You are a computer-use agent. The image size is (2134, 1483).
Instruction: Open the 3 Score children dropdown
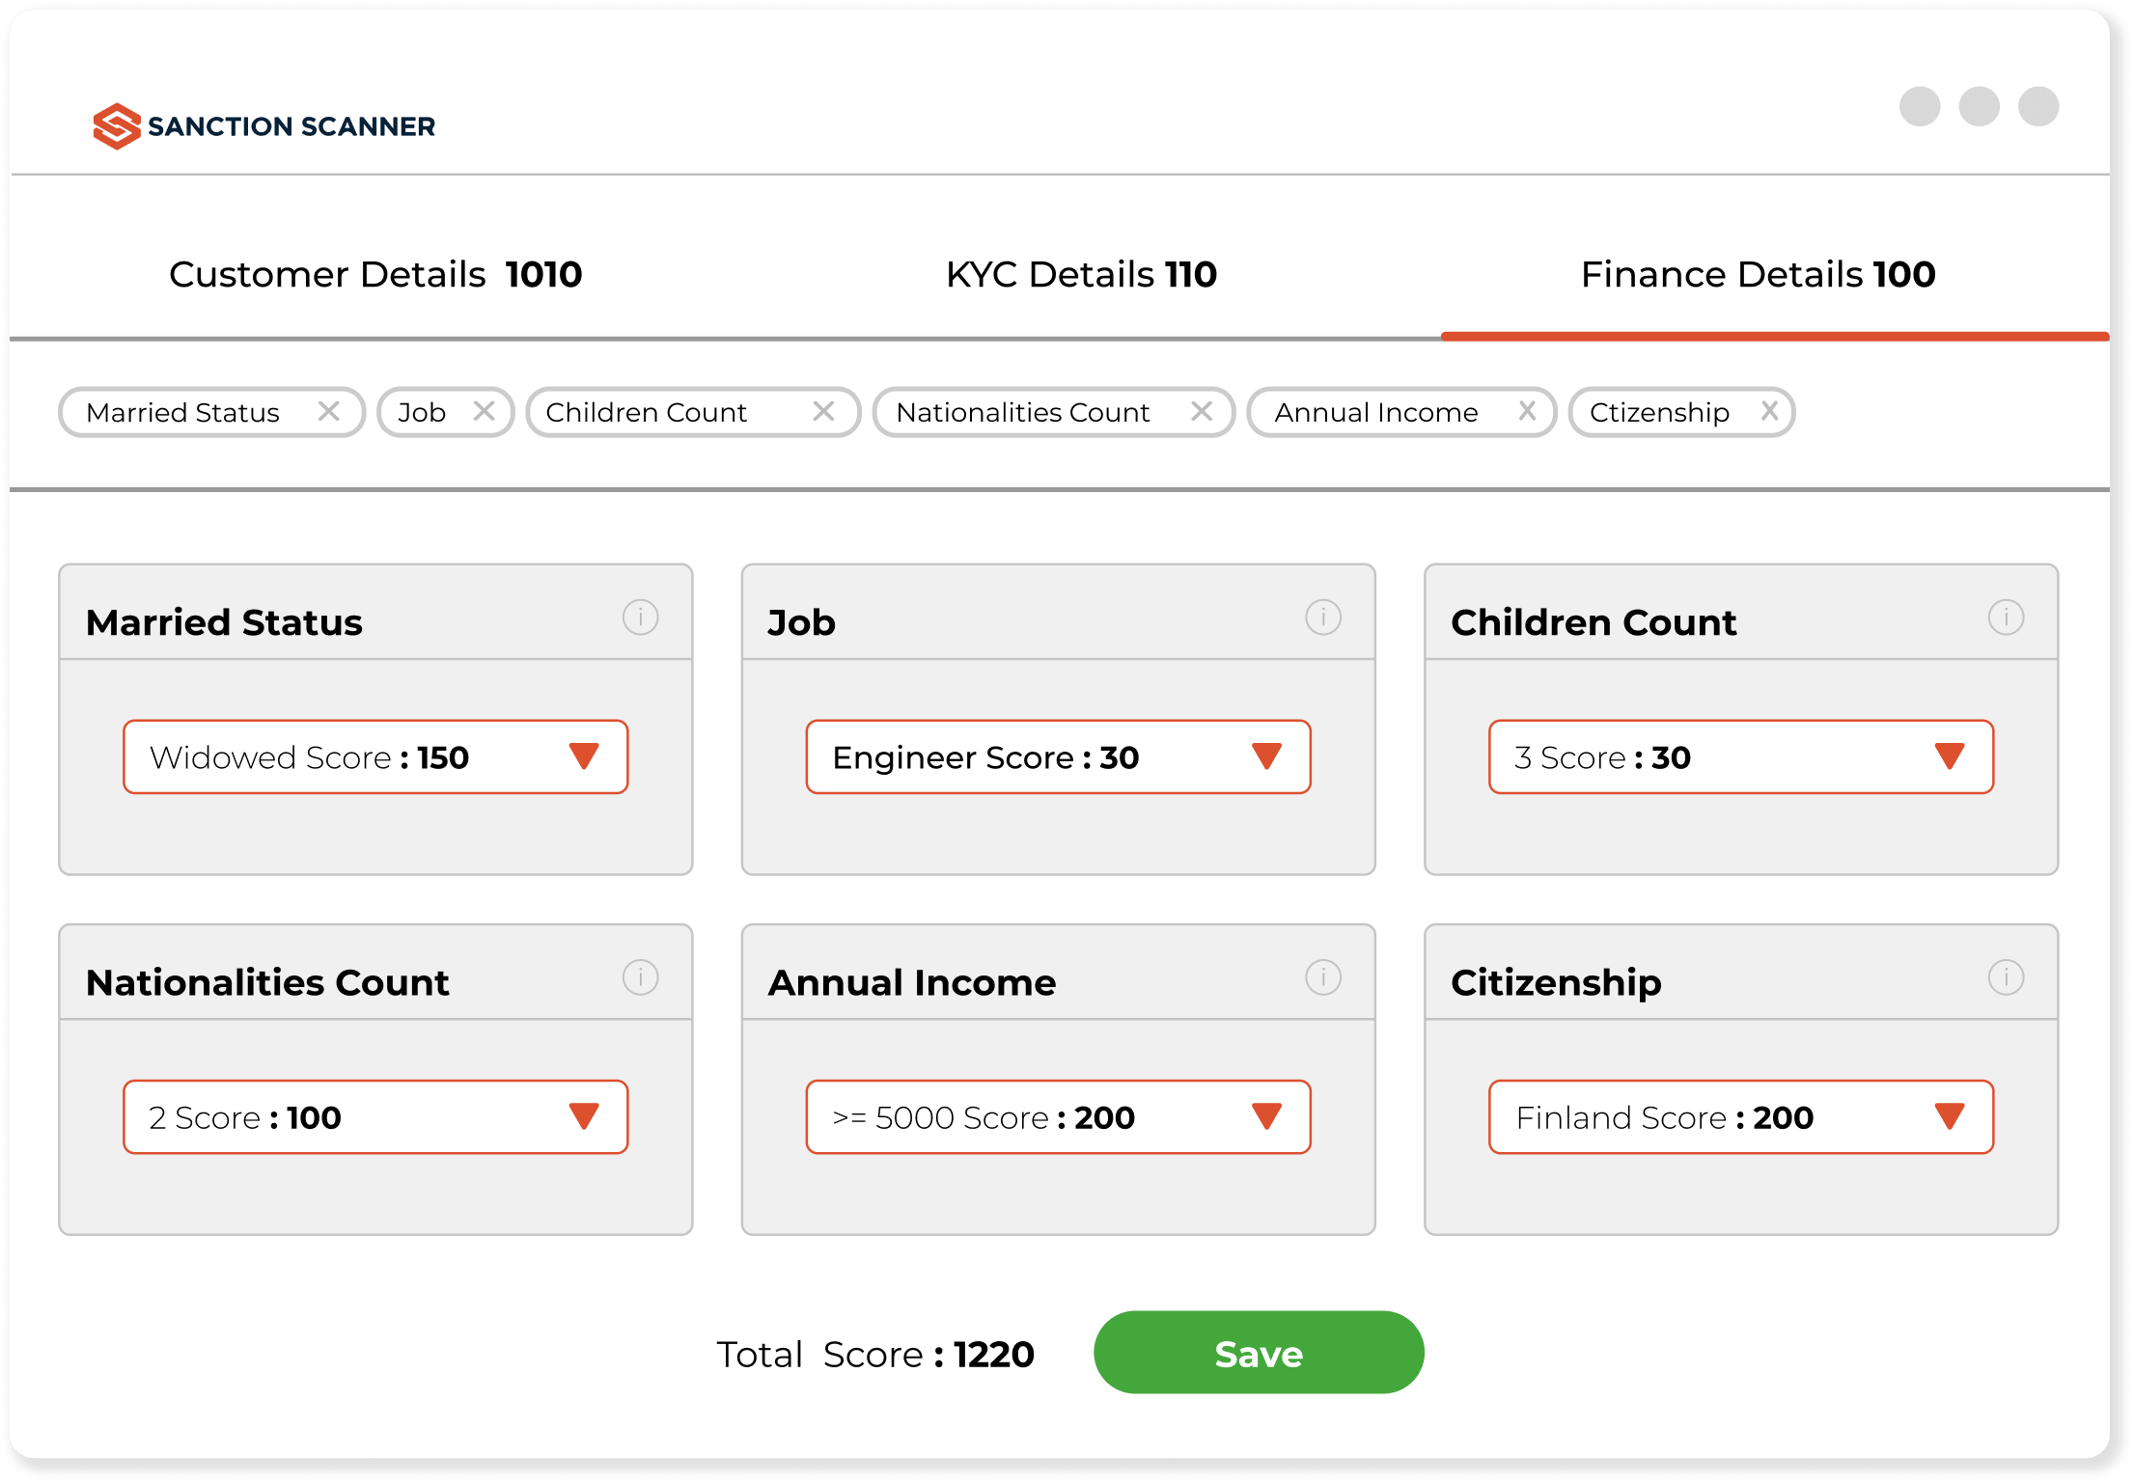(1741, 757)
